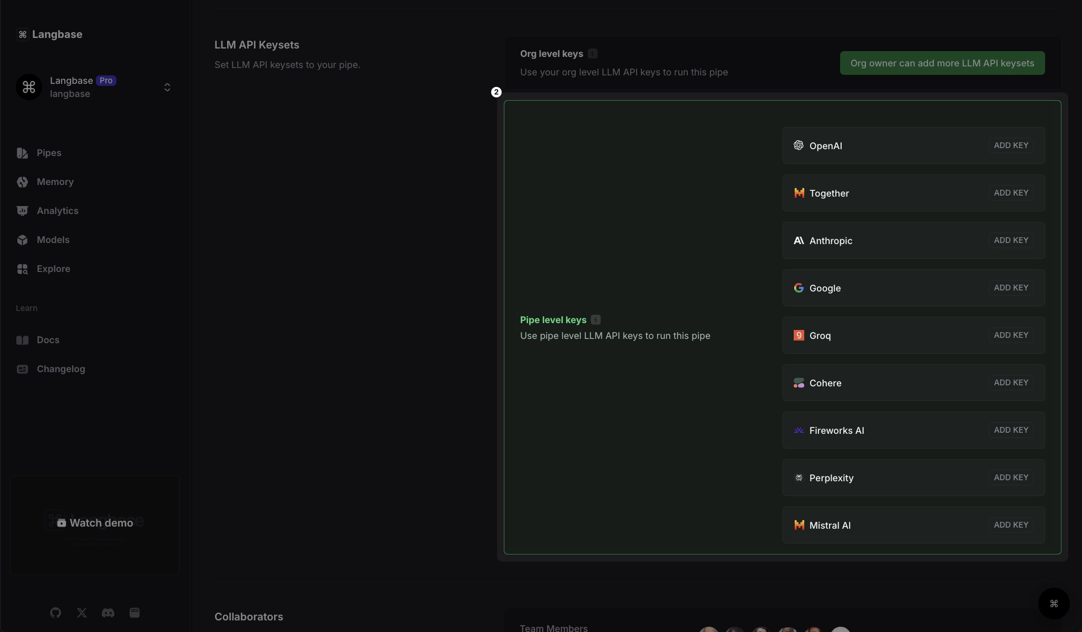The image size is (1082, 632).
Task: Add key for Anthropic
Action: point(1010,240)
